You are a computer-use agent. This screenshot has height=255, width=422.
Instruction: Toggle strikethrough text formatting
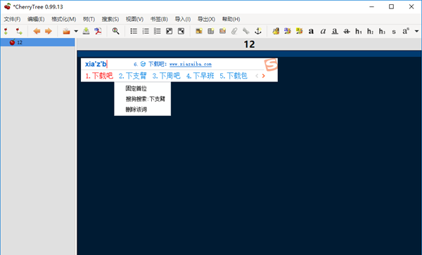347,31
